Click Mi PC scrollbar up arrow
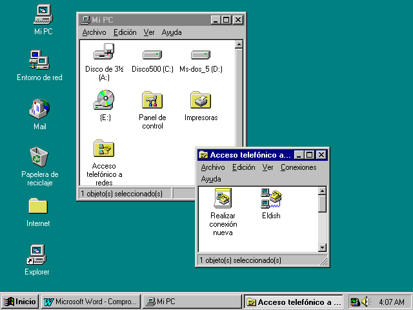 tap(239, 45)
